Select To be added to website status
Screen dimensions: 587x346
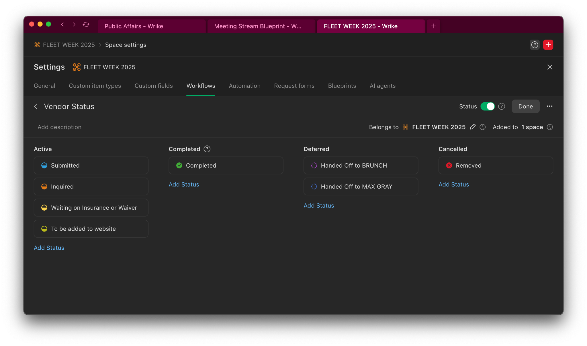point(91,229)
